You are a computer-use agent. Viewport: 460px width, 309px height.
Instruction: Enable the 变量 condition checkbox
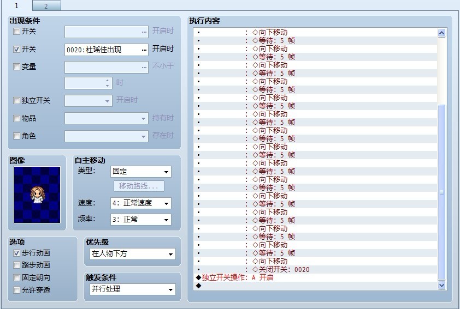(17, 66)
